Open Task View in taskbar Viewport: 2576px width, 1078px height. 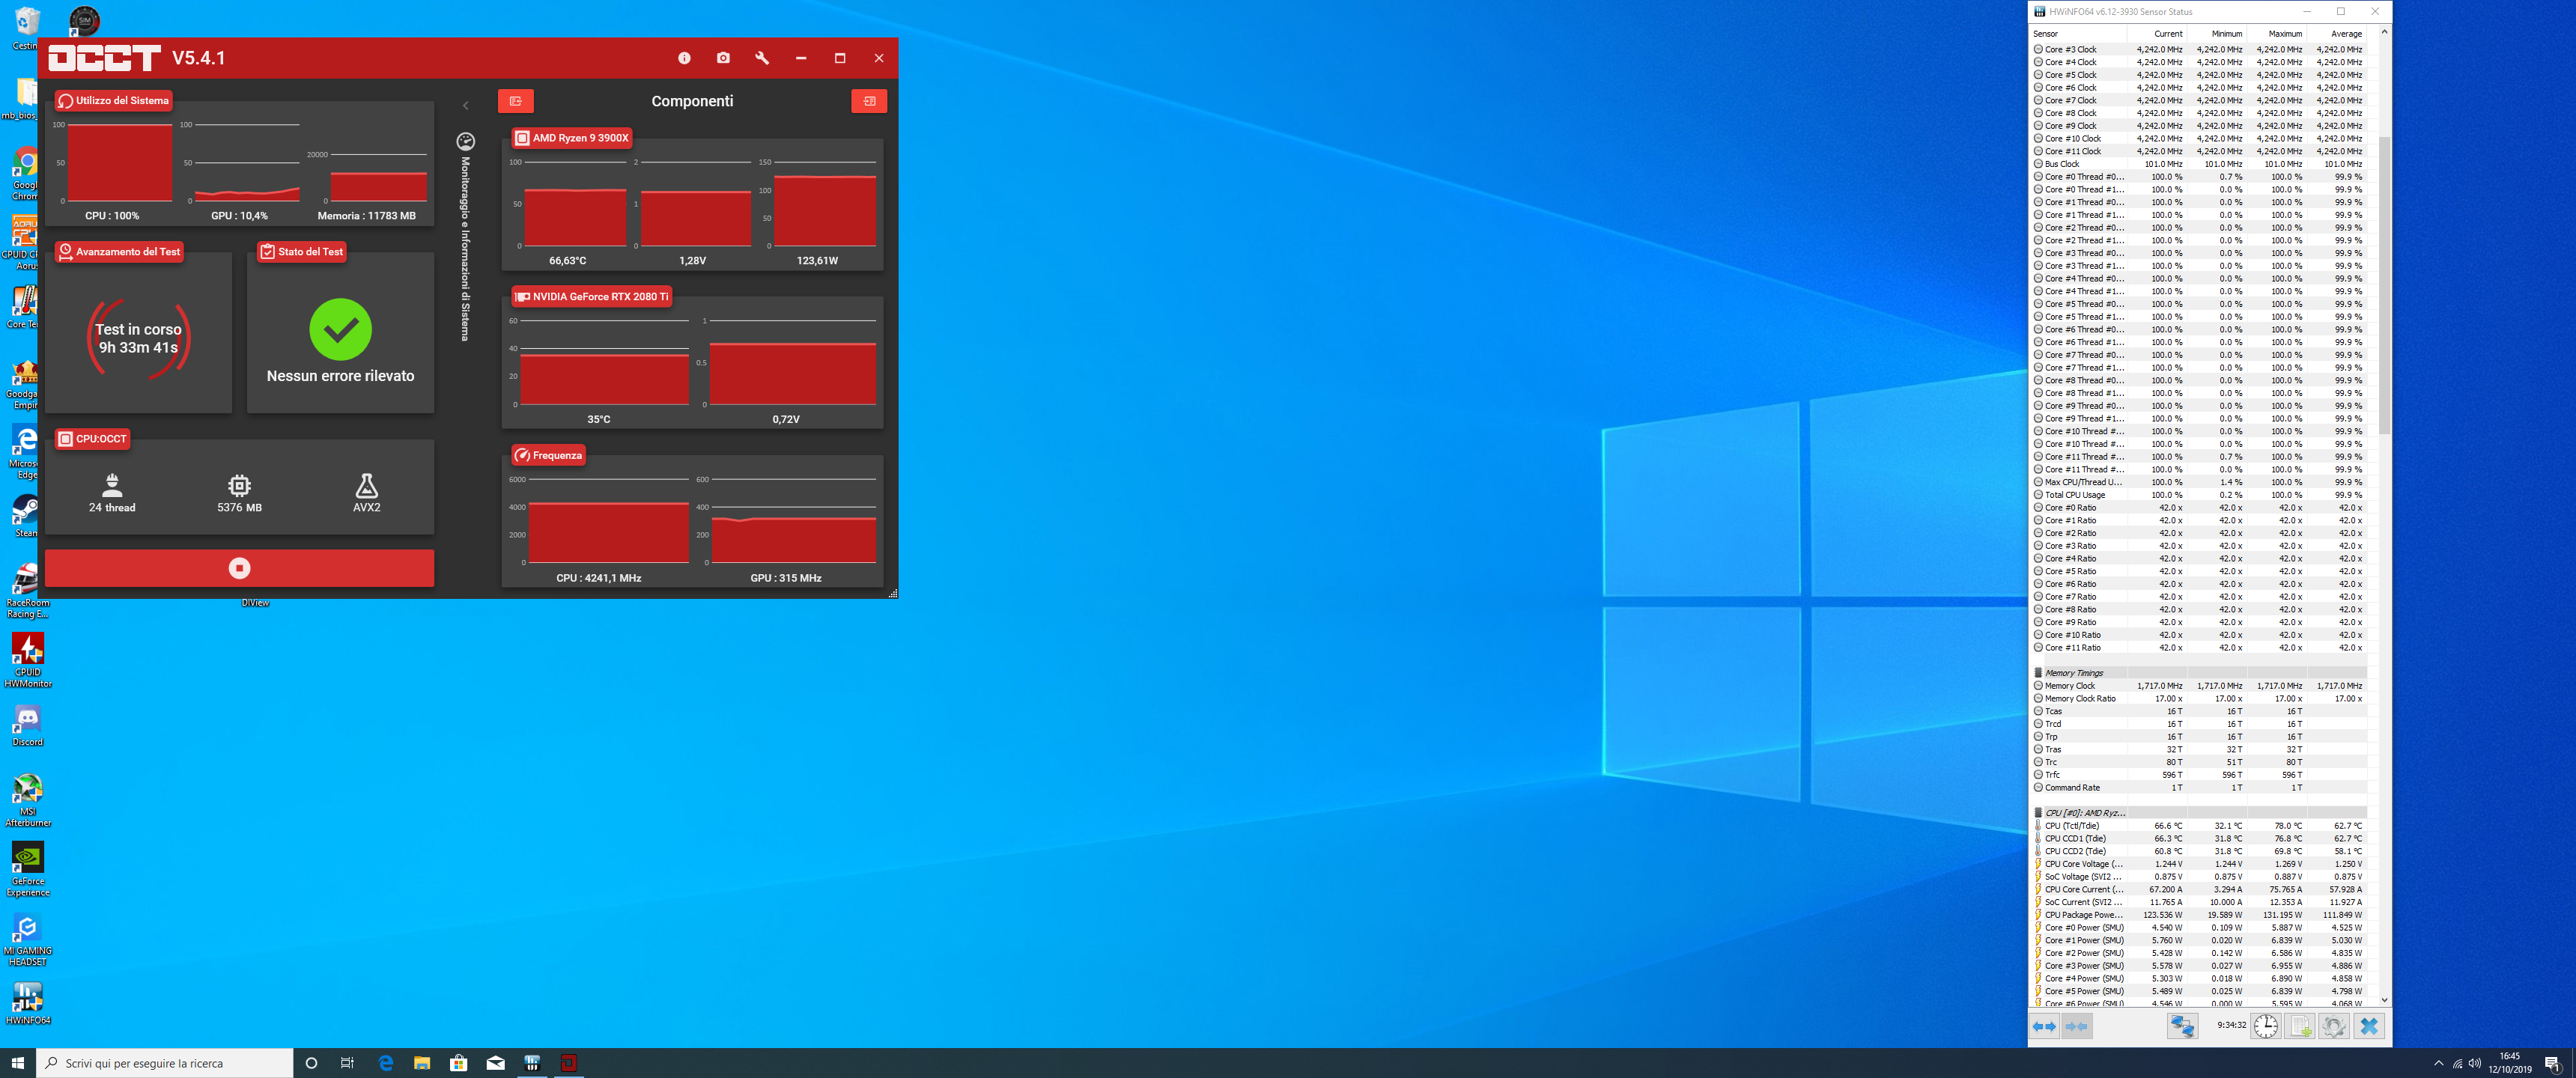pyautogui.click(x=347, y=1063)
